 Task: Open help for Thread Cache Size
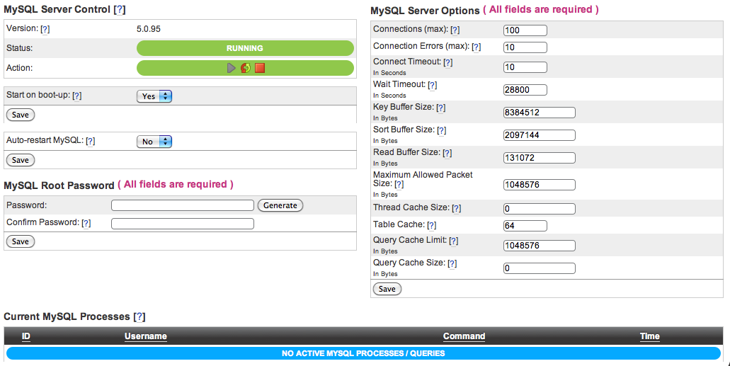(x=456, y=208)
